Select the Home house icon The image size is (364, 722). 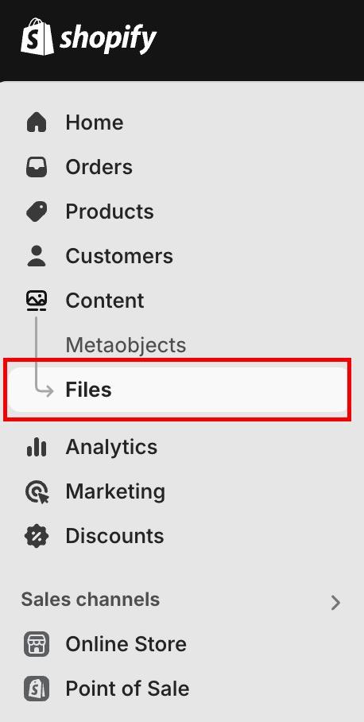[37, 122]
